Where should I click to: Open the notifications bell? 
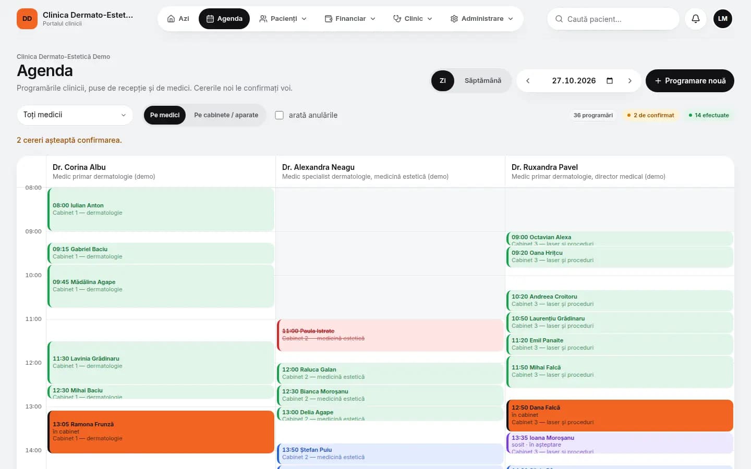[696, 19]
